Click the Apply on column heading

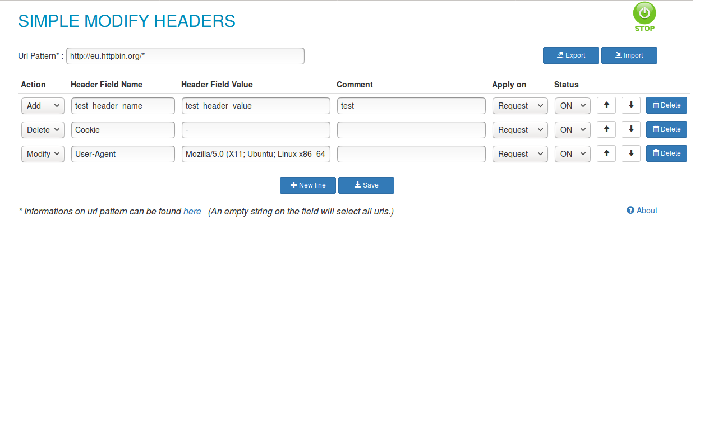tap(509, 85)
